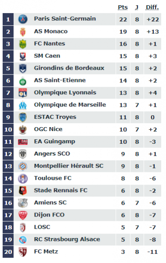The image size is (166, 263).
Task: Click the Stade Rennais FC crest
Action: [x=23, y=191]
